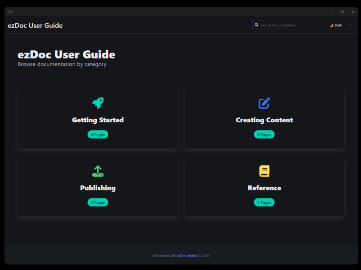Click the 3 Pages badge under Getting Started
Image resolution: width=361 pixels, height=270 pixels.
click(98, 134)
